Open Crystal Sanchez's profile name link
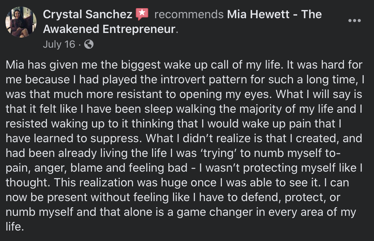 click(x=88, y=14)
